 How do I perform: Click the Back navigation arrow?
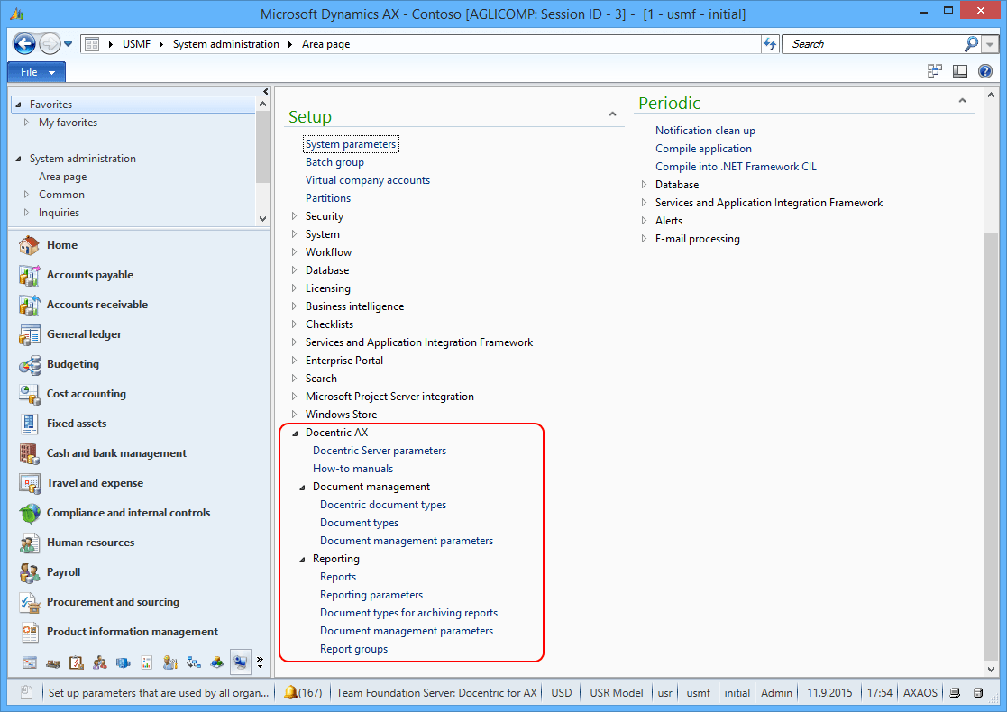point(24,43)
